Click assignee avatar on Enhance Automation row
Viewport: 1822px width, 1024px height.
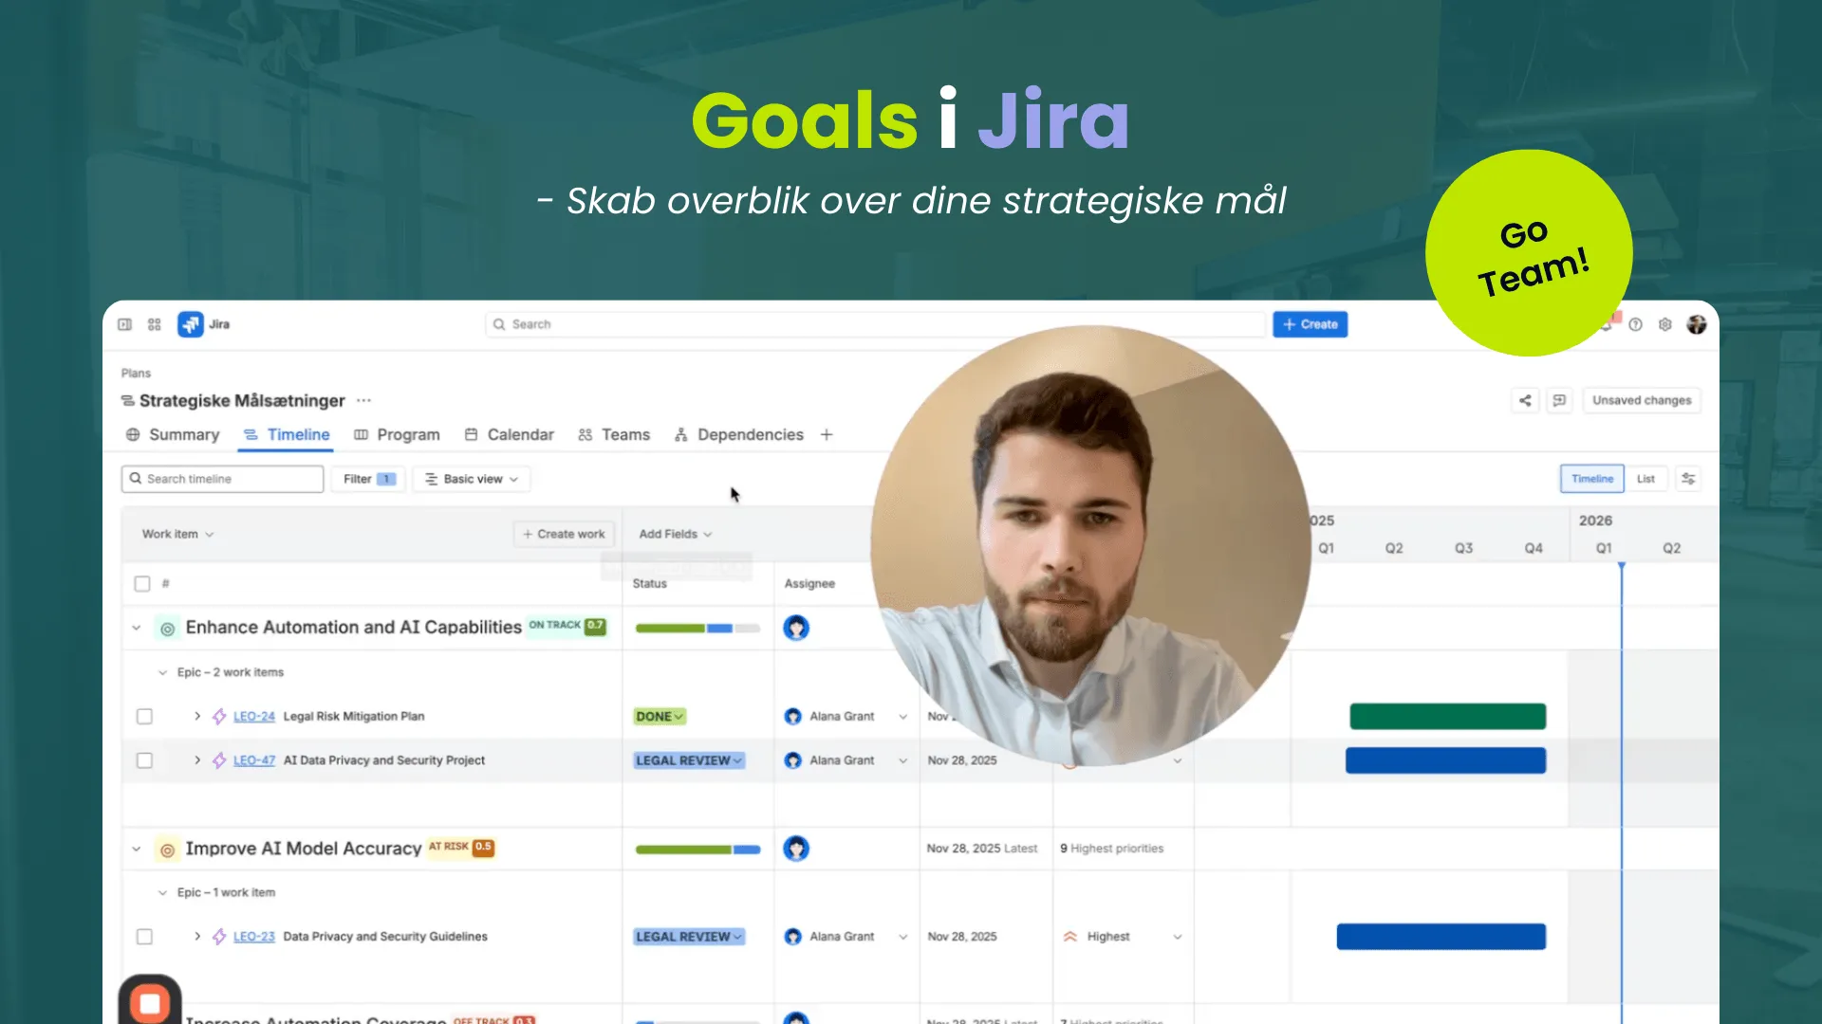pos(796,628)
